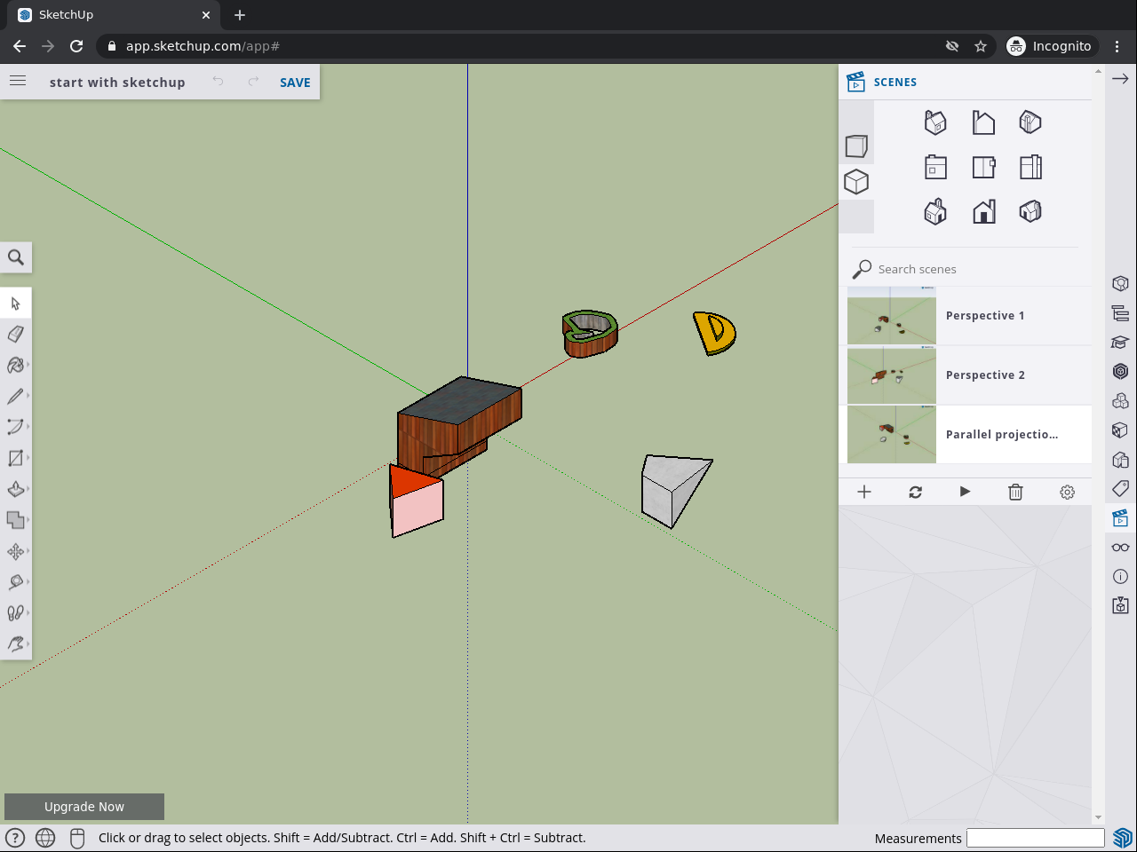The image size is (1137, 852).
Task: Pick the Push/Pull tool
Action: (15, 489)
